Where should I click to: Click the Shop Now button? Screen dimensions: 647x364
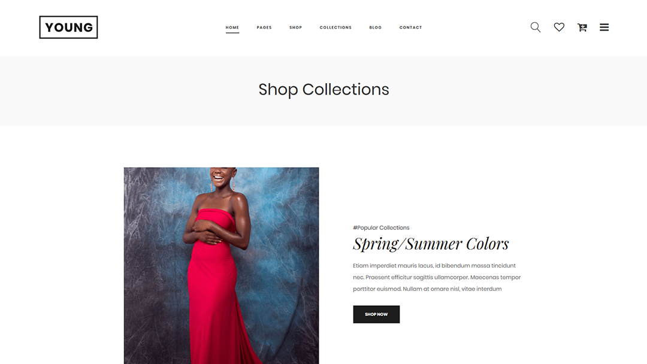(x=376, y=314)
